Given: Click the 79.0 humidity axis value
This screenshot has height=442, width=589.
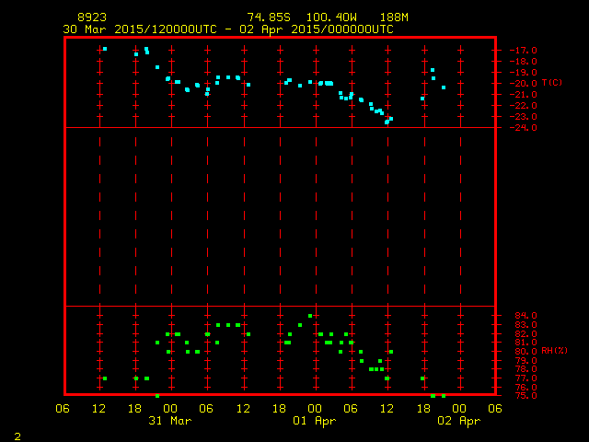Looking at the screenshot, I should [x=525, y=360].
